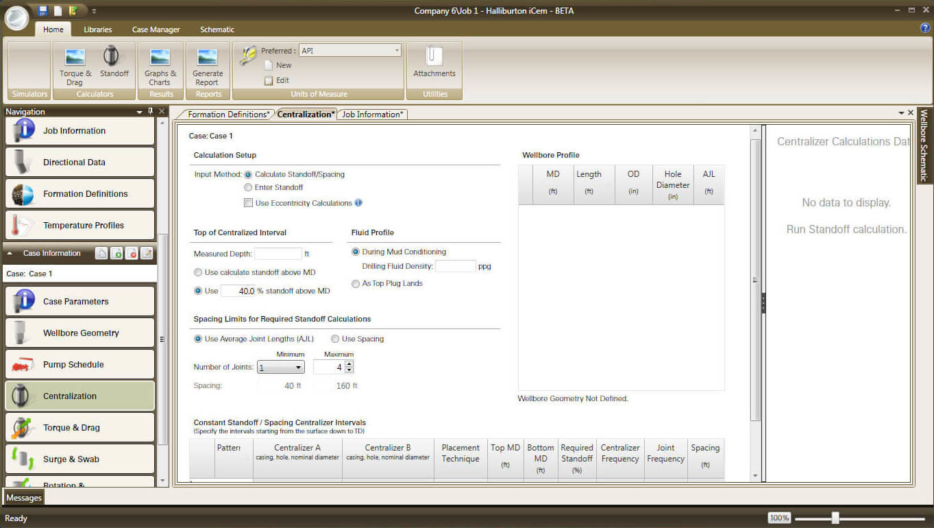Click the Drilling Fluid Density field
934x528 pixels.
pos(455,266)
